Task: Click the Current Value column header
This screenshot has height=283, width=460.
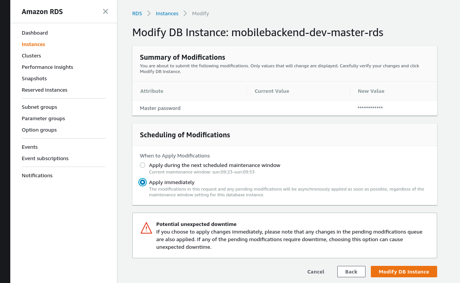Action: pyautogui.click(x=272, y=91)
